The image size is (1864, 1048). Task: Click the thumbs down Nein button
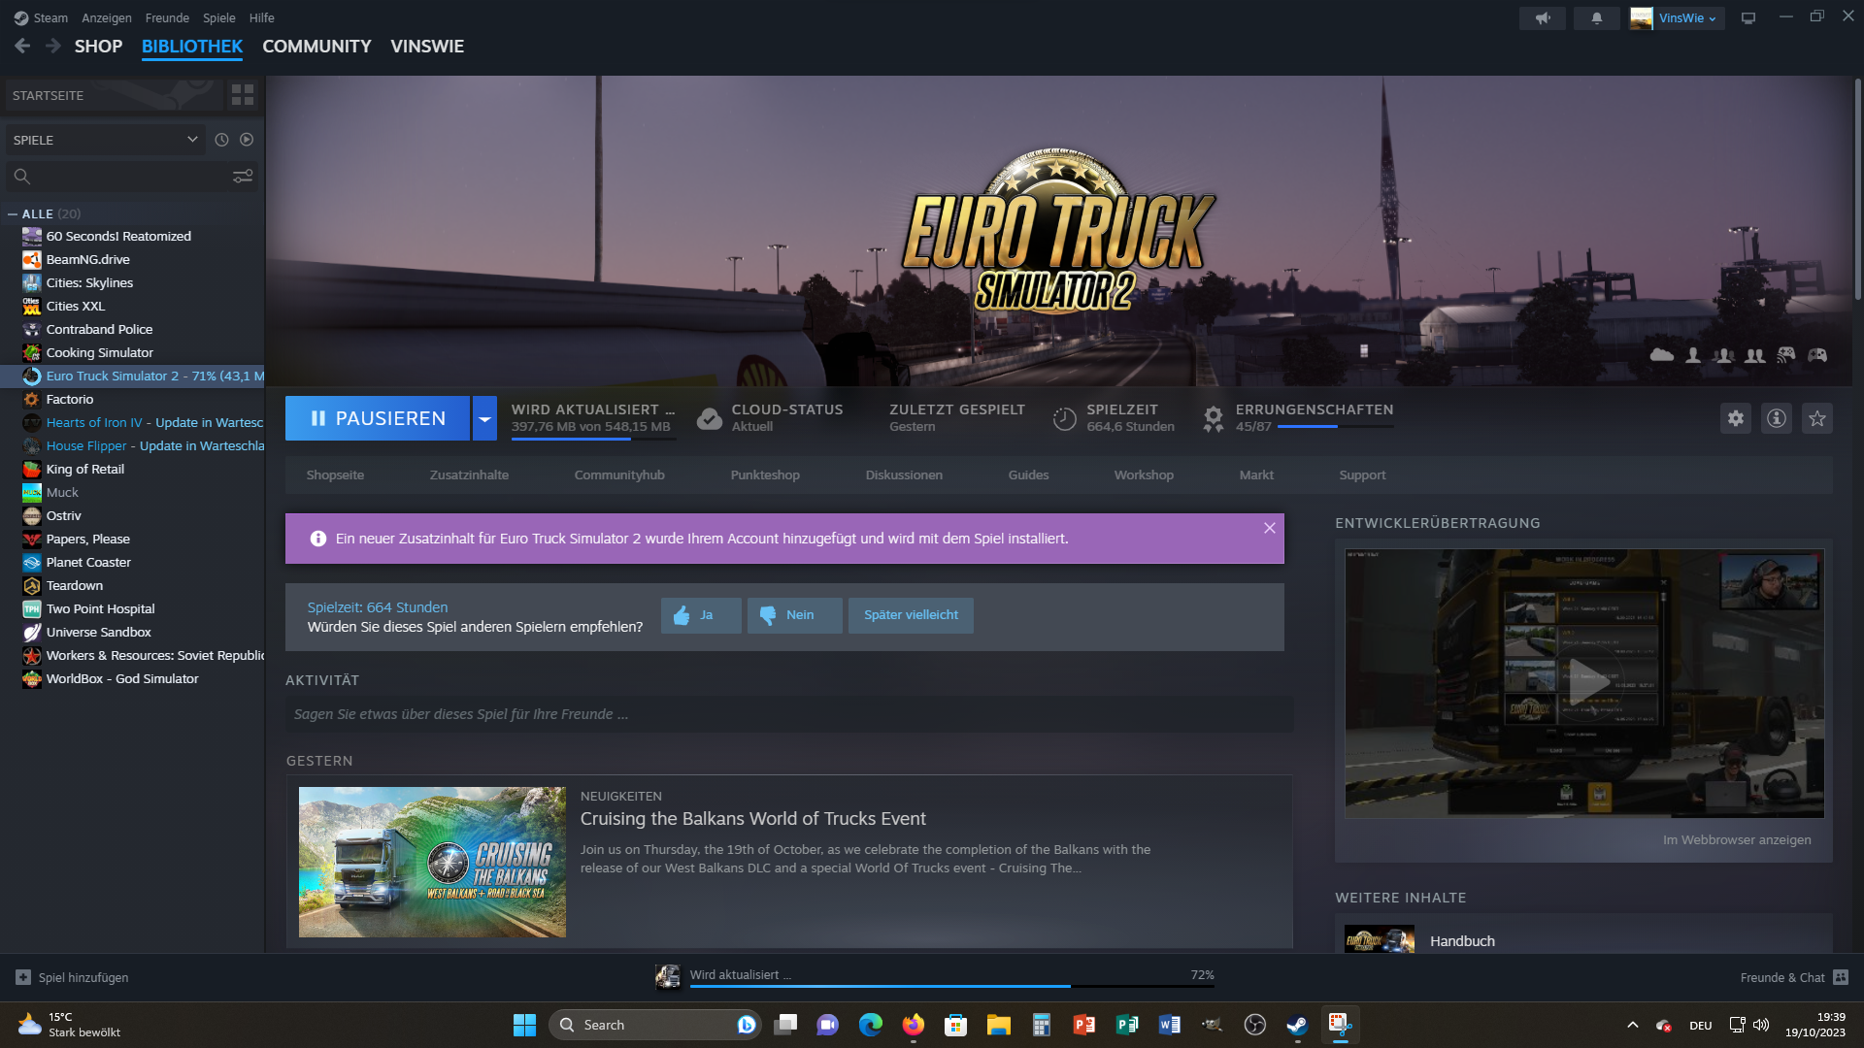click(794, 615)
